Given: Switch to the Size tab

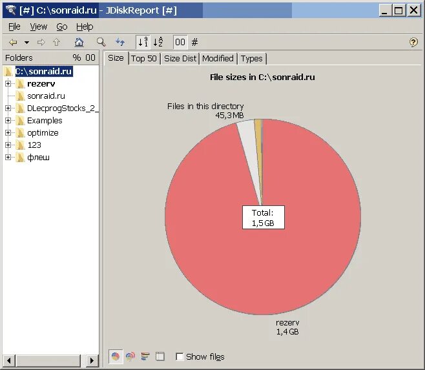Looking at the screenshot, I should pos(116,58).
